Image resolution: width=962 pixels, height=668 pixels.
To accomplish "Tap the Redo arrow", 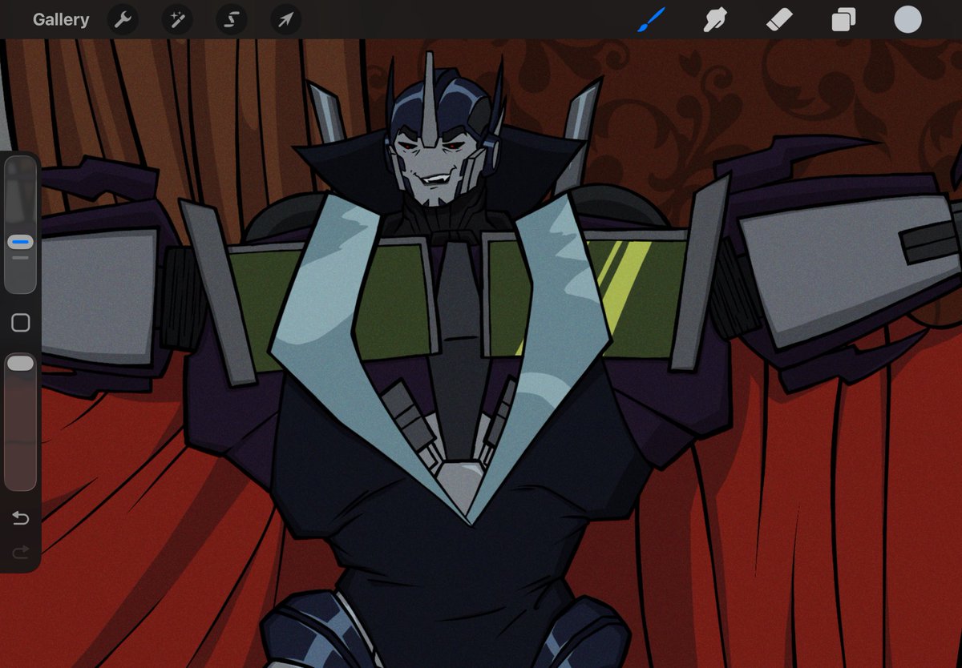I will point(20,552).
